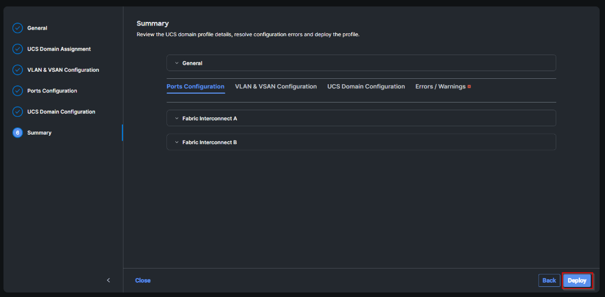The height and width of the screenshot is (297, 605).
Task: Go to Ports Configuration step in sidebar
Action: 52,91
